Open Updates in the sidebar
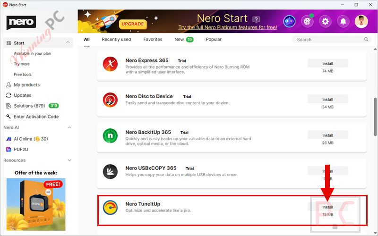378x236 pixels. click(23, 95)
